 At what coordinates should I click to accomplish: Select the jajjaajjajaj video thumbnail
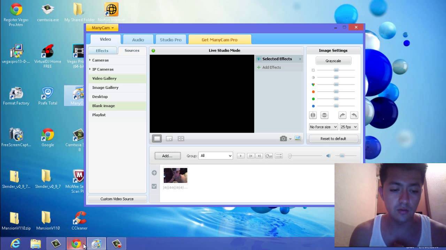pyautogui.click(x=176, y=176)
